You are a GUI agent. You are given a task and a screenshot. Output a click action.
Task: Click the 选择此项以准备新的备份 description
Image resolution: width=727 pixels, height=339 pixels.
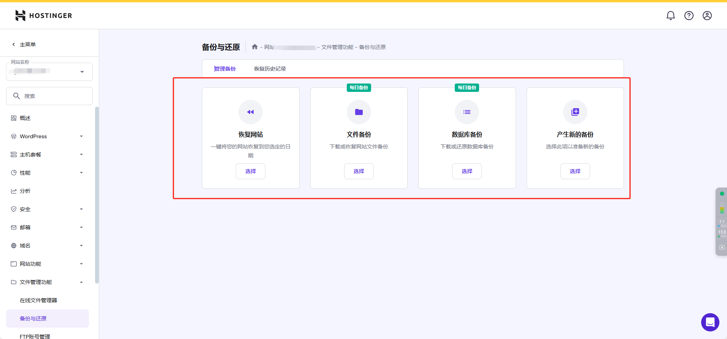click(x=575, y=147)
